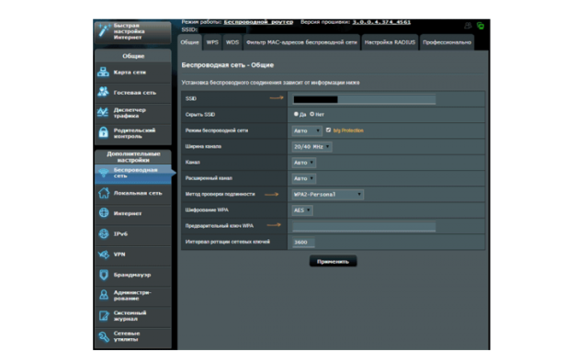Click firmware version 3.0.0.4.374_4561 link
The image size is (588, 362).
pos(381,22)
